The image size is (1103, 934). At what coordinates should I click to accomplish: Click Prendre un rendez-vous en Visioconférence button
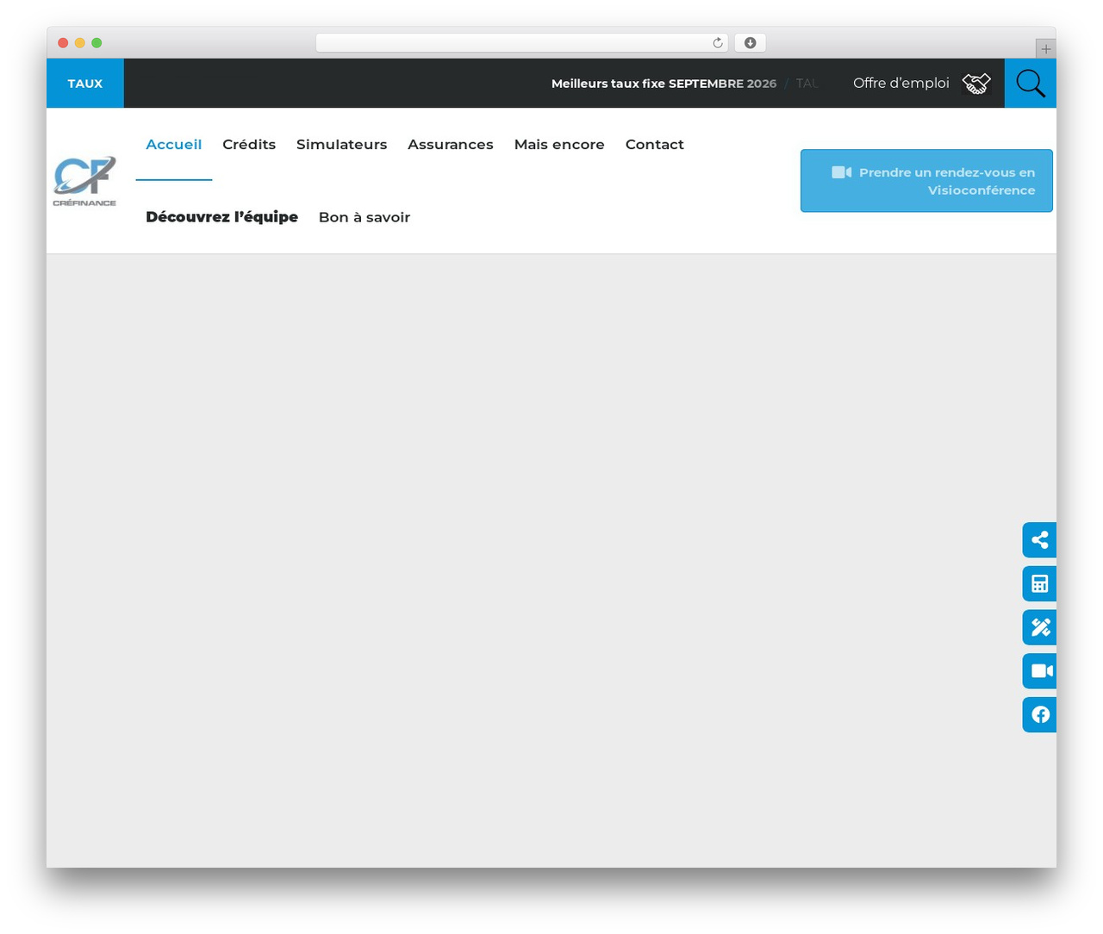(x=926, y=181)
